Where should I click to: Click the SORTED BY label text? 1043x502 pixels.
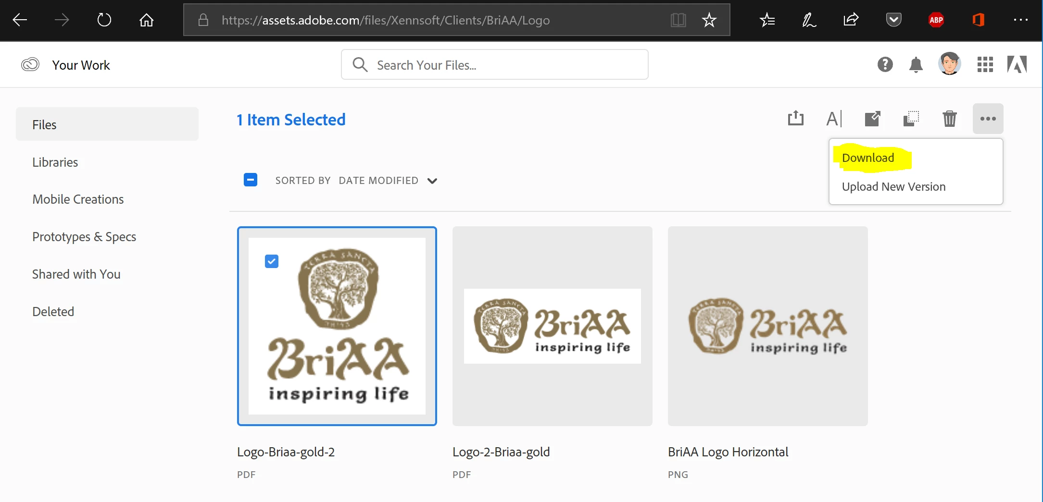pyautogui.click(x=303, y=181)
